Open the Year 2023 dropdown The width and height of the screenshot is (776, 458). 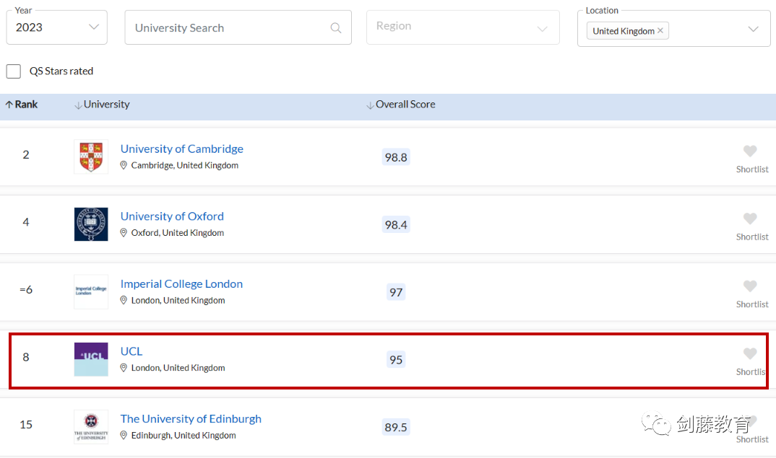click(57, 27)
